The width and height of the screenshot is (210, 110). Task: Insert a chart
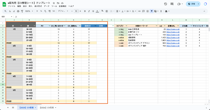tap(148, 11)
